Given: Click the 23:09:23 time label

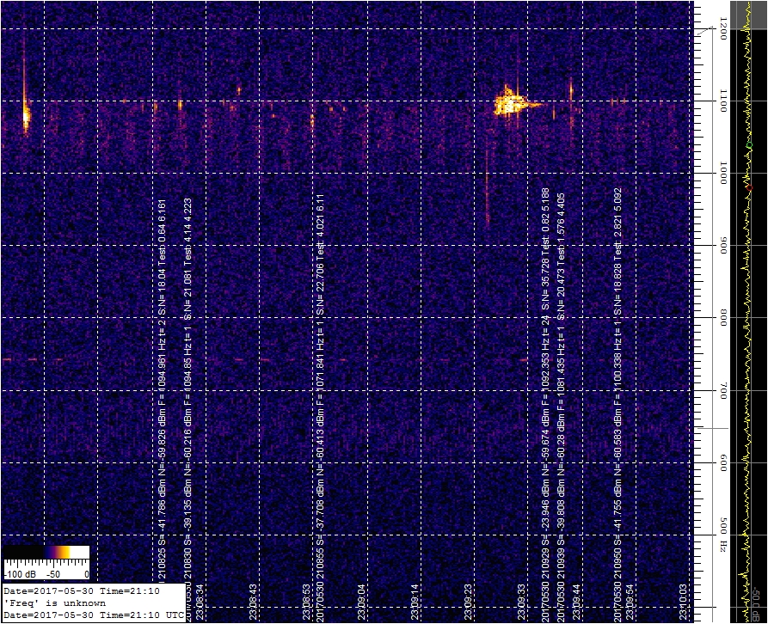Looking at the screenshot, I should (x=468, y=602).
